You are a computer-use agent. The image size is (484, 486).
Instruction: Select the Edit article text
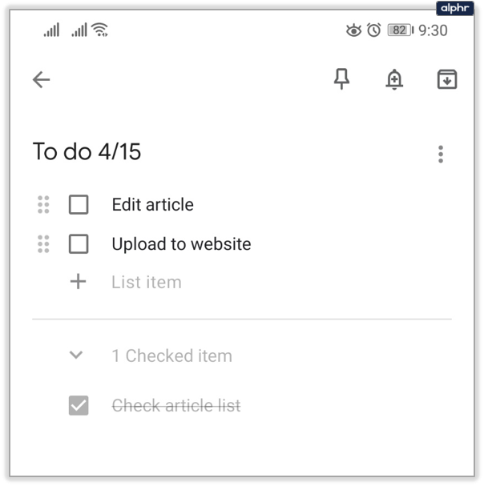(x=152, y=205)
